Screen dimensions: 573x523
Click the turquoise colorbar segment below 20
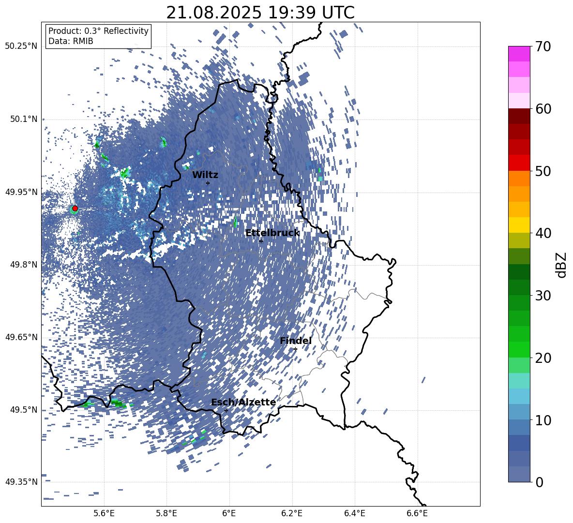pos(519,381)
